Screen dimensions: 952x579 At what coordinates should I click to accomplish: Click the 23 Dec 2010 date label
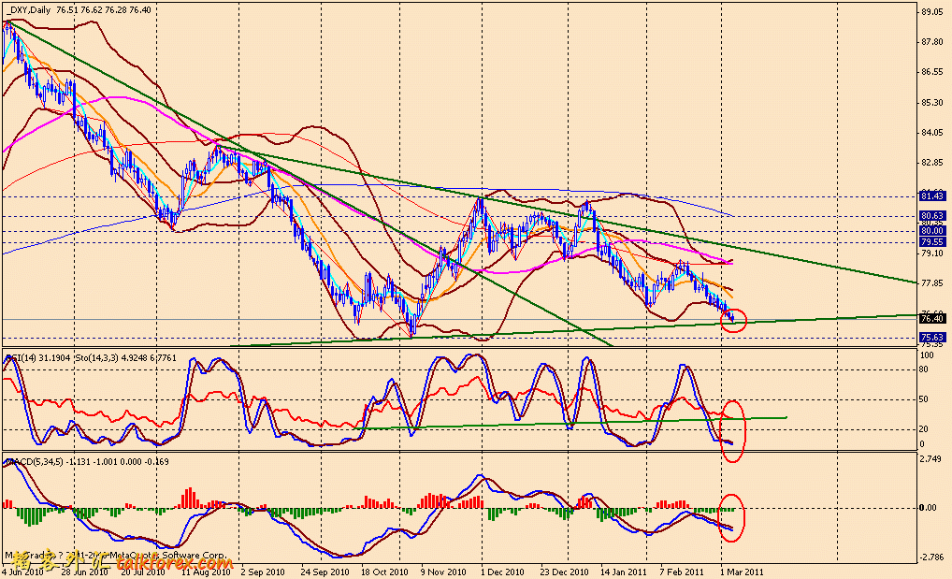564,572
